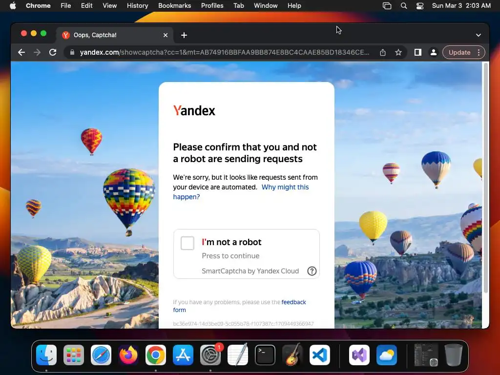500x375 pixels.
Task: Check the I'm not a robot checkbox
Action: coord(187,243)
